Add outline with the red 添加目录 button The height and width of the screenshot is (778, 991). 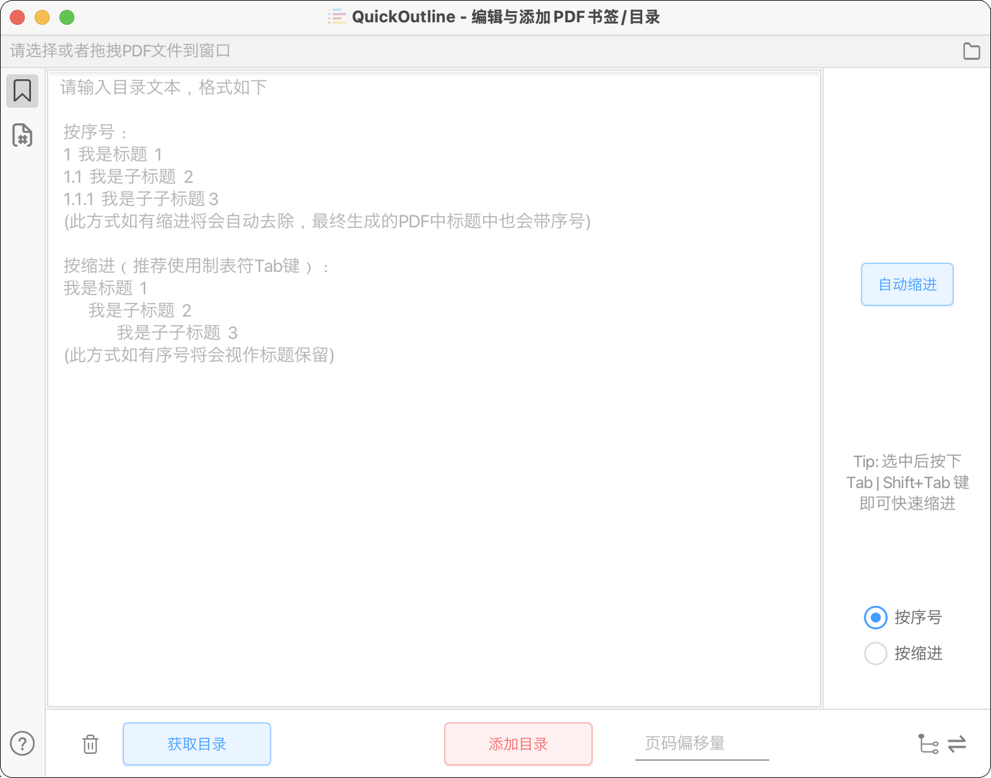tap(518, 744)
